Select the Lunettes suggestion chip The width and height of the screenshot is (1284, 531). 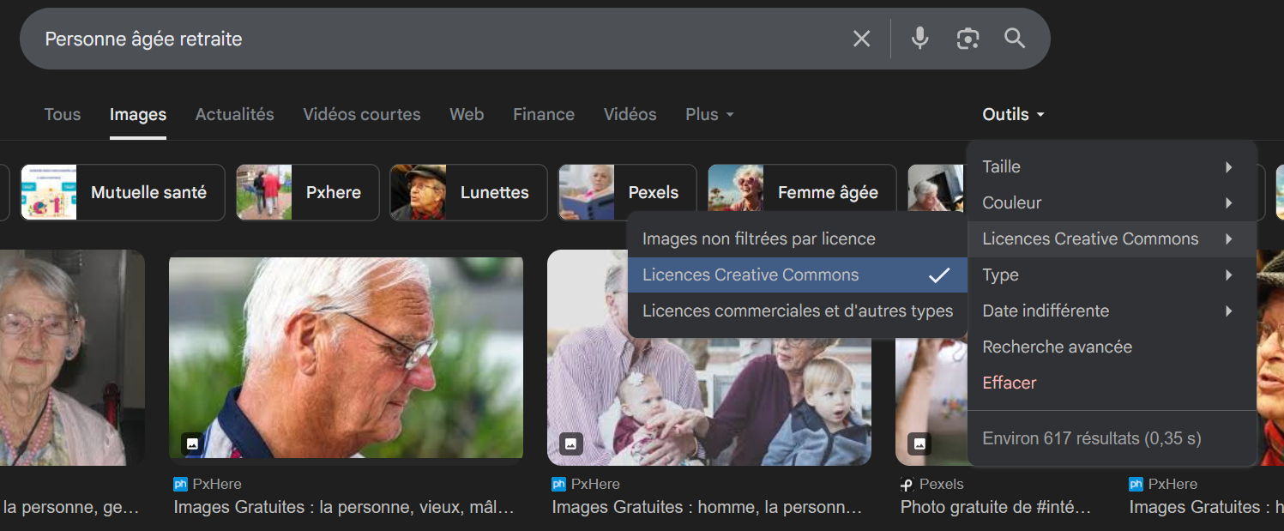pyautogui.click(x=468, y=192)
